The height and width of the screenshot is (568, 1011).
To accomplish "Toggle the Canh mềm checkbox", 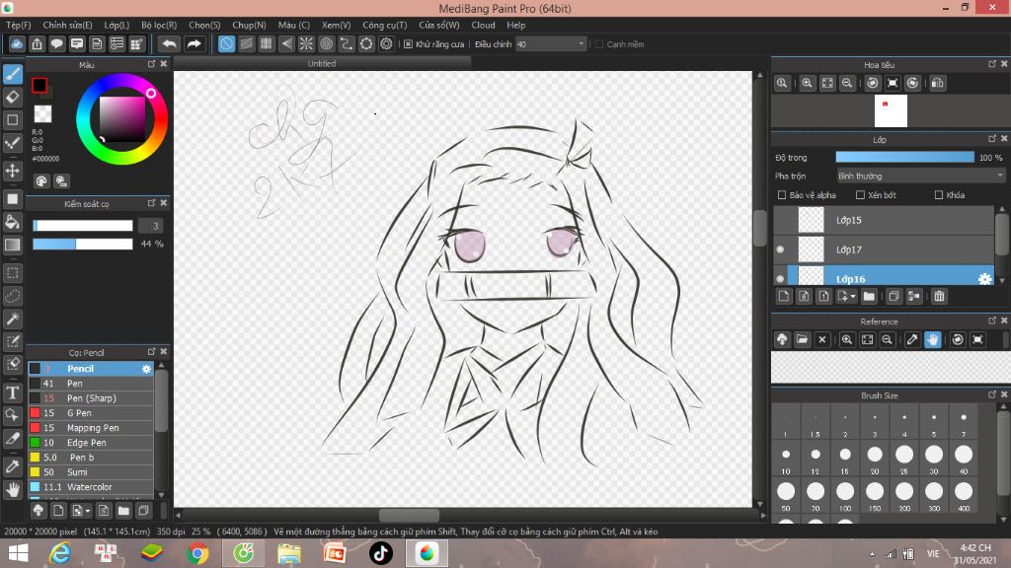I will click(599, 44).
